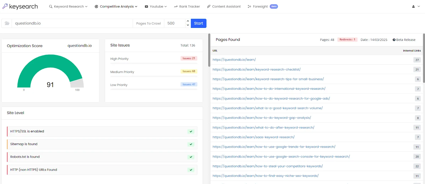Click the green check for Robots.txt is found

click(191, 157)
